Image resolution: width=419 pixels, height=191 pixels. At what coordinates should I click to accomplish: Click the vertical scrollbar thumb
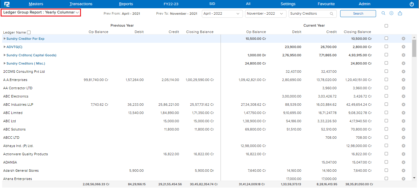click(414, 48)
